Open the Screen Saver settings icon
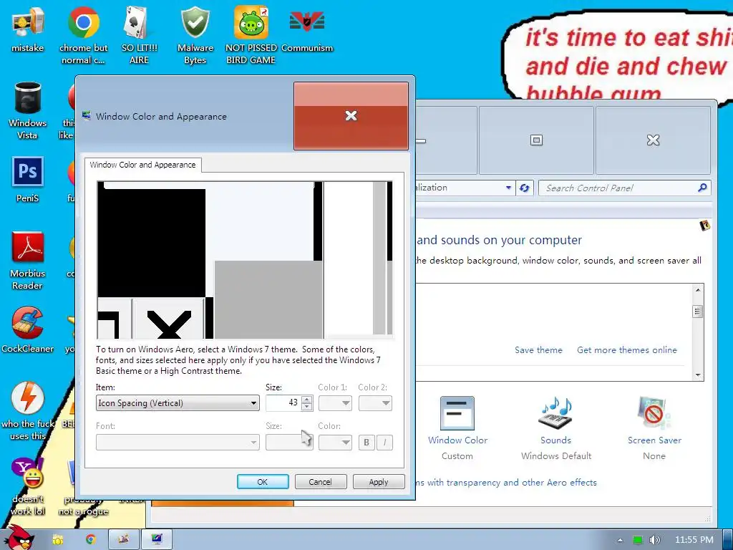This screenshot has height=550, width=733. (x=654, y=413)
